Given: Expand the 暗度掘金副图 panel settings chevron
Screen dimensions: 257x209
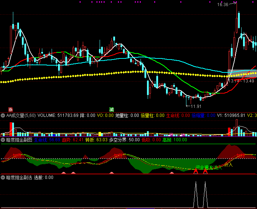Looking at the screenshot, I should pos(3,140).
